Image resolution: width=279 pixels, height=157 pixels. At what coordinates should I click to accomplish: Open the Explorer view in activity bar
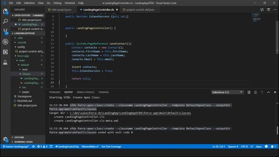[x=5, y=11]
